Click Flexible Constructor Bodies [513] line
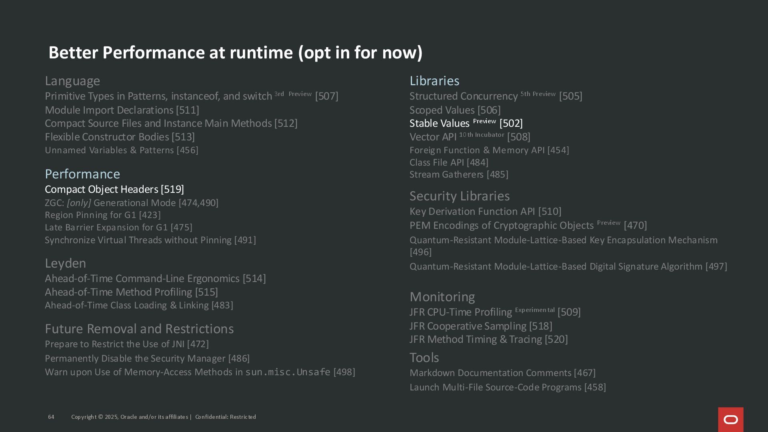The image size is (768, 432). click(120, 137)
